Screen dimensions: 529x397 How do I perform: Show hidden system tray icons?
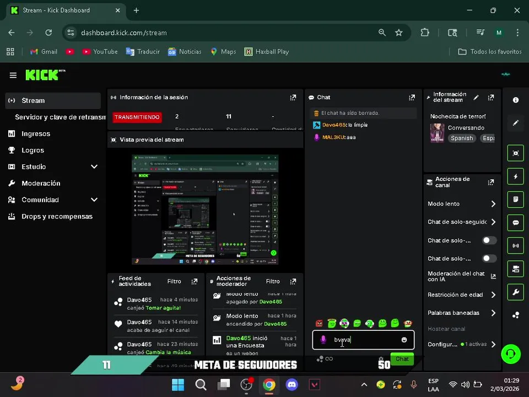click(364, 384)
